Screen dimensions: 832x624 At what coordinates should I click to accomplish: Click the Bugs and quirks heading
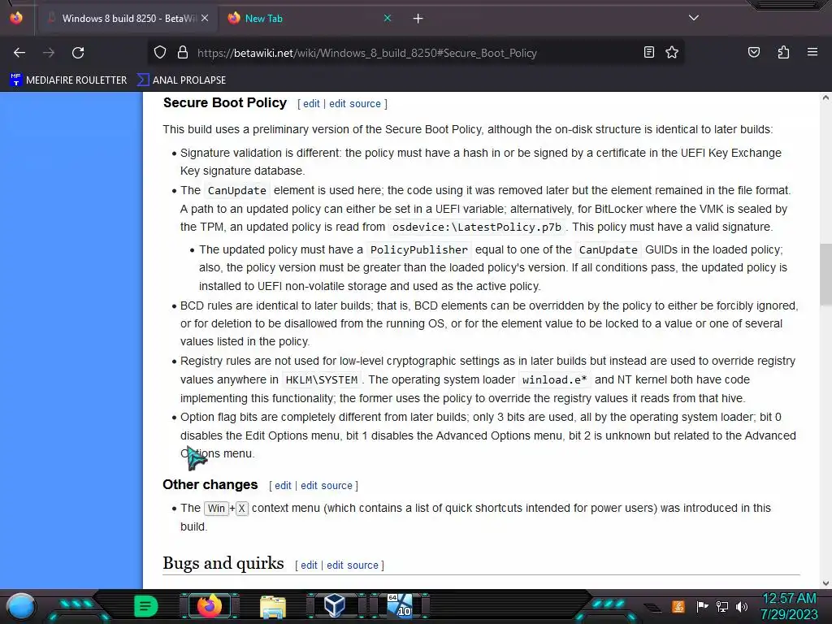point(223,563)
